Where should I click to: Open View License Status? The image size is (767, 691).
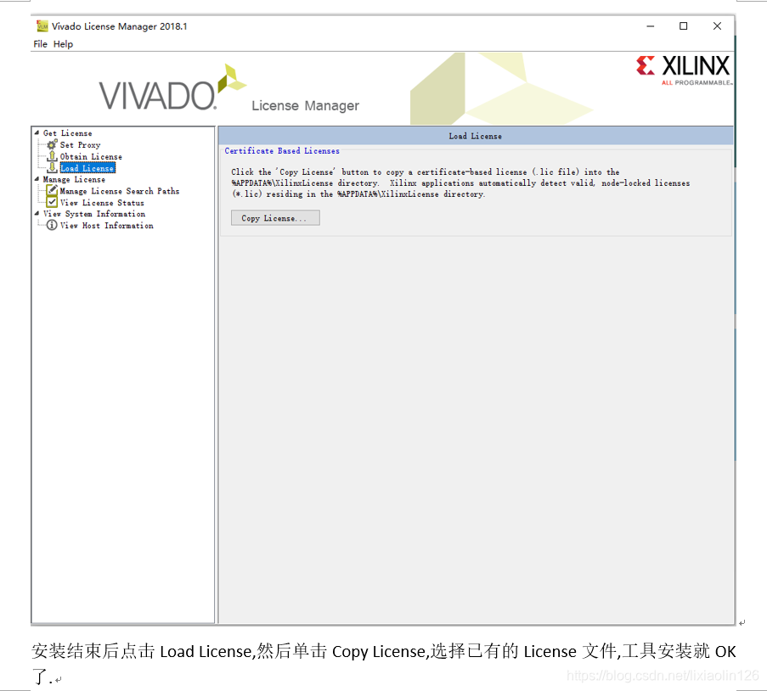pyautogui.click(x=102, y=202)
